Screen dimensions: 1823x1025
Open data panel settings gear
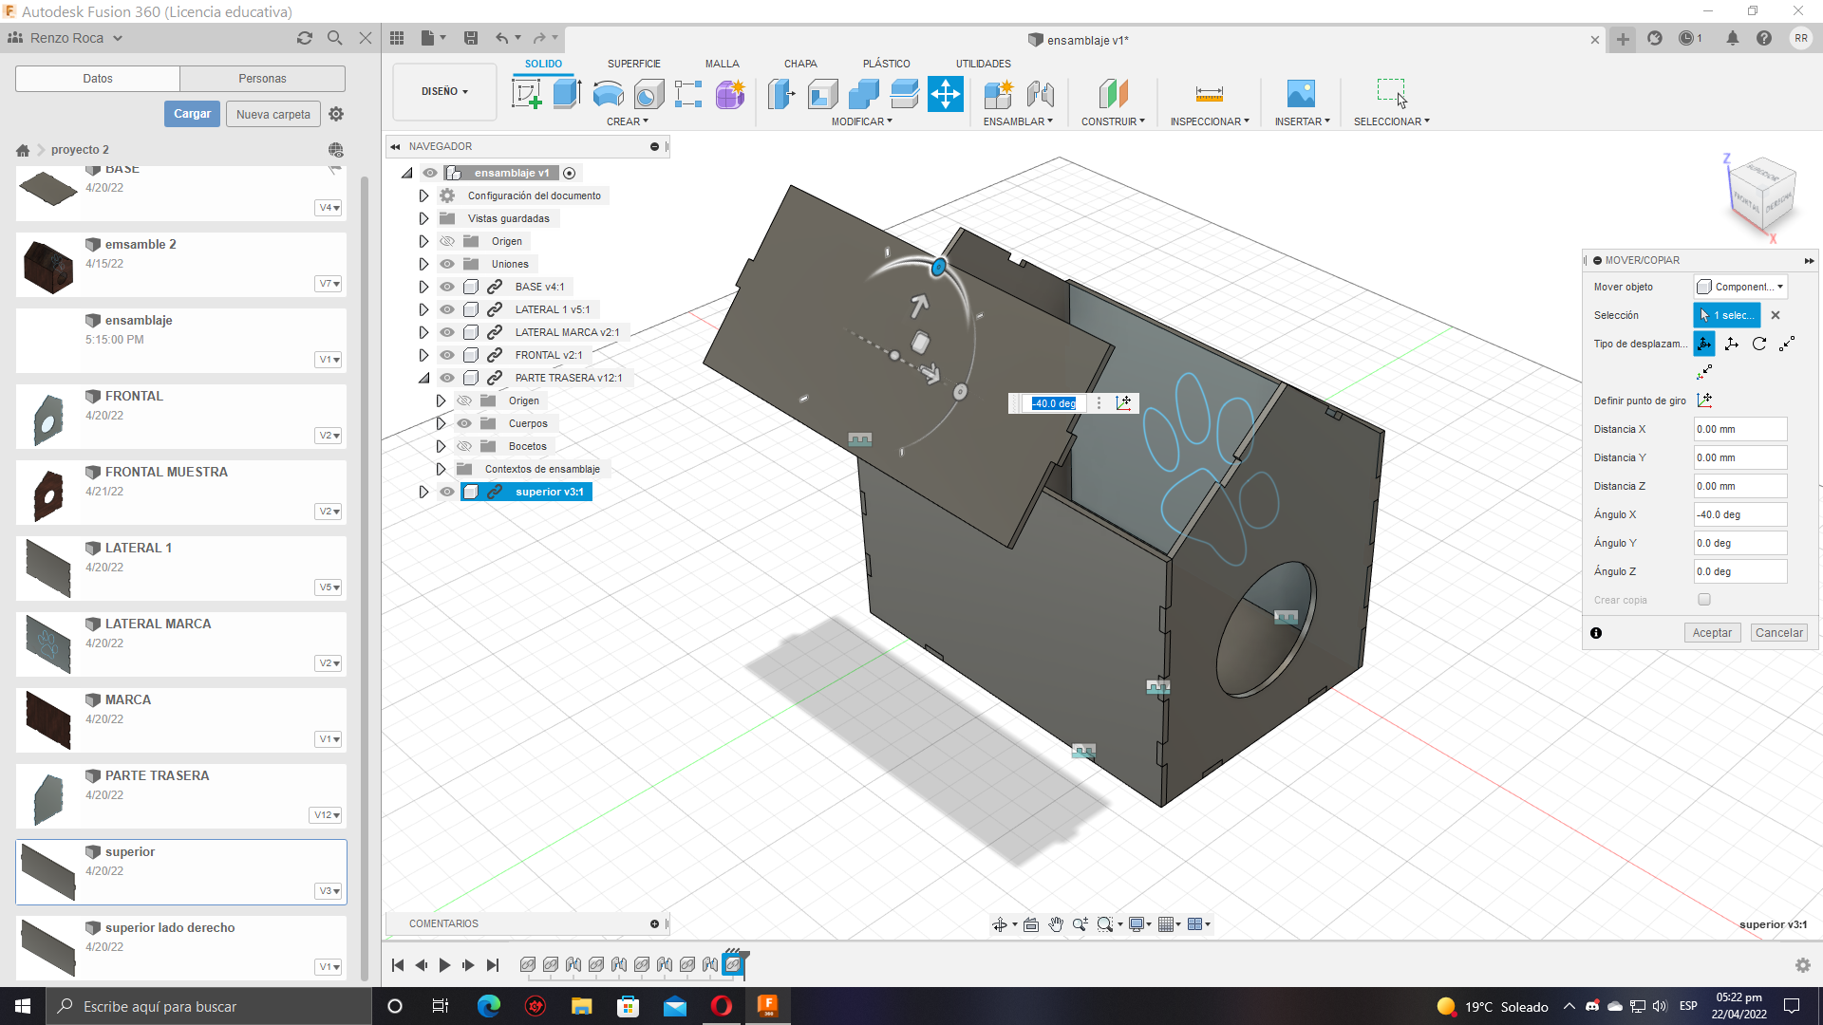coord(336,114)
